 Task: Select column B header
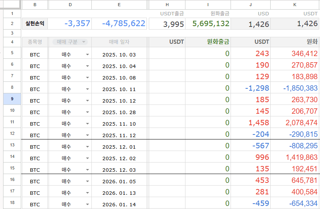[x=35, y=5]
